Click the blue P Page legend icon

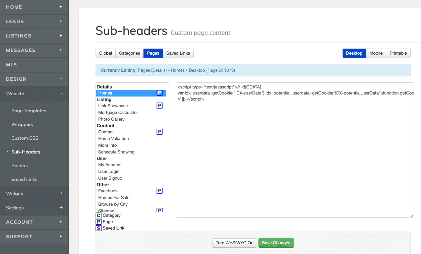[99, 222]
